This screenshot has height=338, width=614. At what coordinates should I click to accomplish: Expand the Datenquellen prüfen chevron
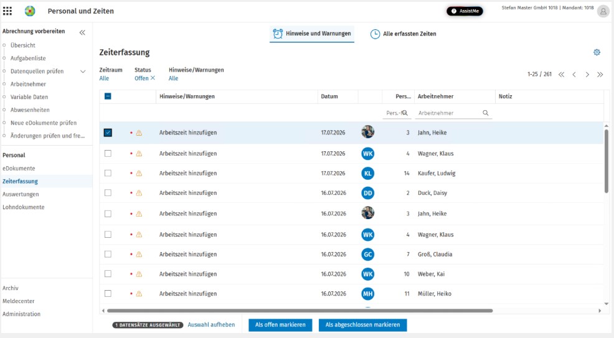tap(83, 71)
